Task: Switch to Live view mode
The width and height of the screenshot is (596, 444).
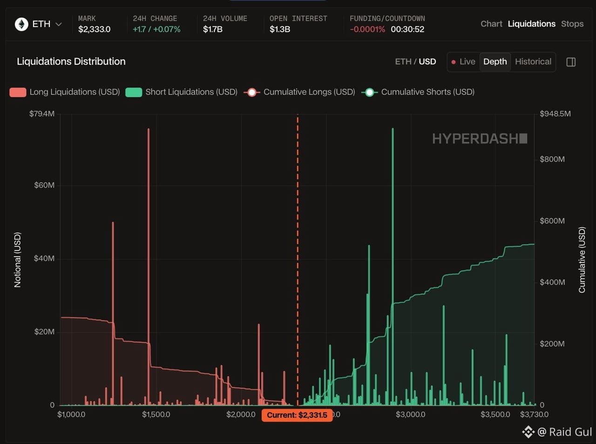Action: point(463,62)
